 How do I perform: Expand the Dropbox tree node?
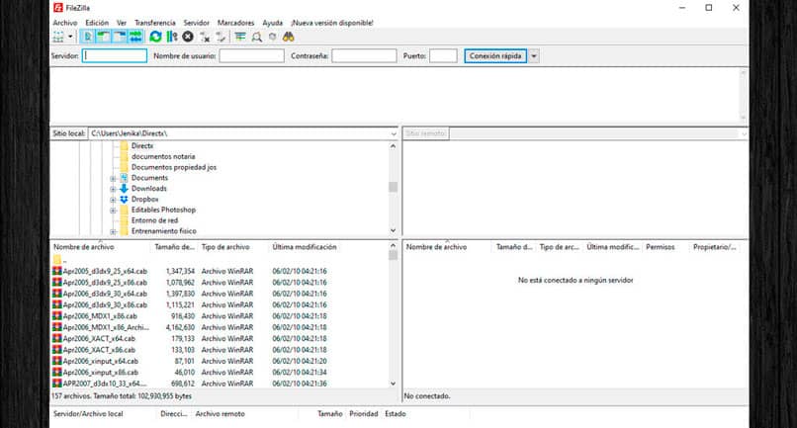click(113, 200)
